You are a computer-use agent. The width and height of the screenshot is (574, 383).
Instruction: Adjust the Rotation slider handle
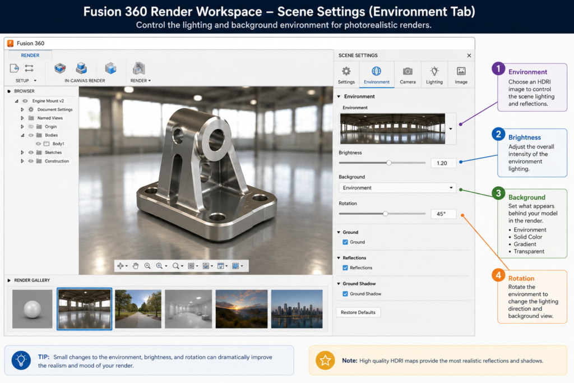[385, 214]
